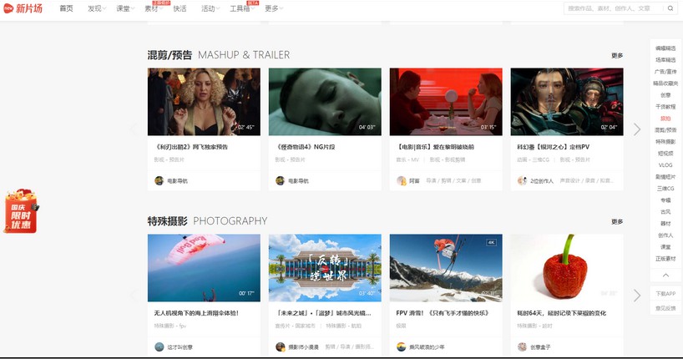Image resolution: width=683 pixels, height=359 pixels.
Task: Jump to 特殊摄影 in side nav
Action: 665,142
